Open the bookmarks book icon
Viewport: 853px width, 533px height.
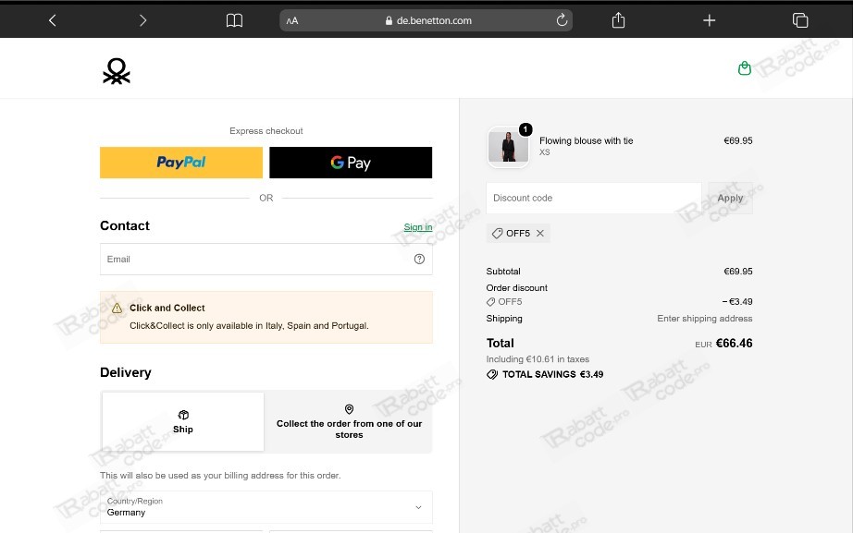(x=234, y=20)
